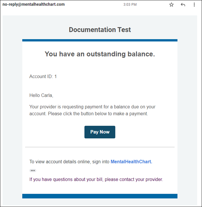The width and height of the screenshot is (202, 207).
Task: Click the Account ID: 1 text
Action: point(43,77)
